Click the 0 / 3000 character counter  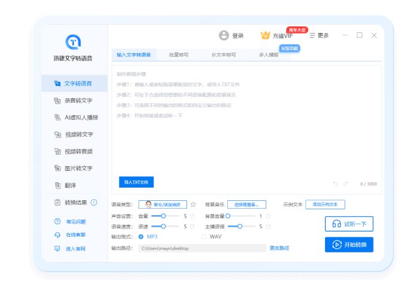pos(368,184)
